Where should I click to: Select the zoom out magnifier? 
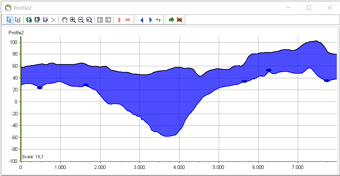[x=81, y=20]
